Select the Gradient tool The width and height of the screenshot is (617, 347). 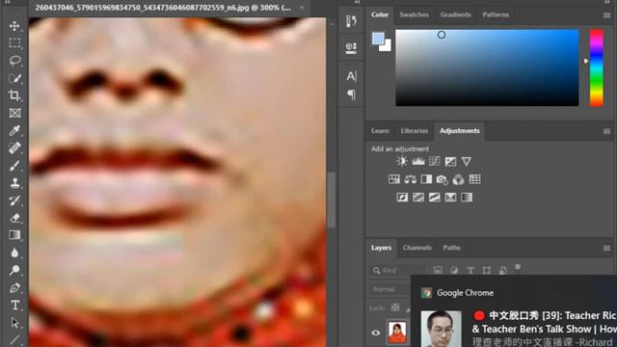pos(14,235)
